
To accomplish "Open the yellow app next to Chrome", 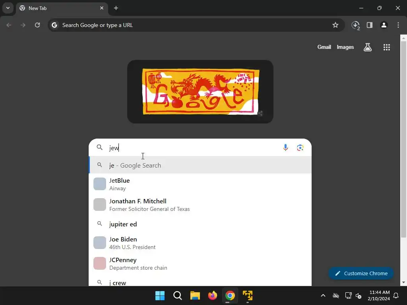I will tap(248, 295).
